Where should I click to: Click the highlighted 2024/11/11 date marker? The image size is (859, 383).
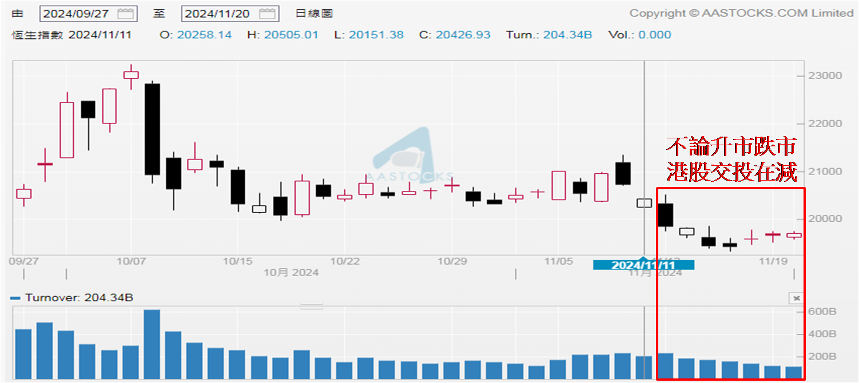click(643, 265)
